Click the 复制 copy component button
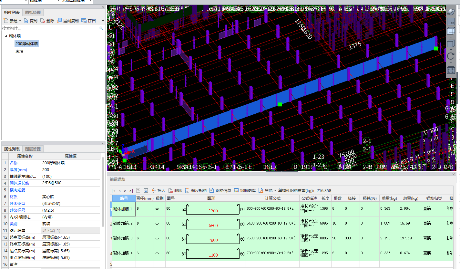Viewport: 460px width, 269px height. (31, 21)
